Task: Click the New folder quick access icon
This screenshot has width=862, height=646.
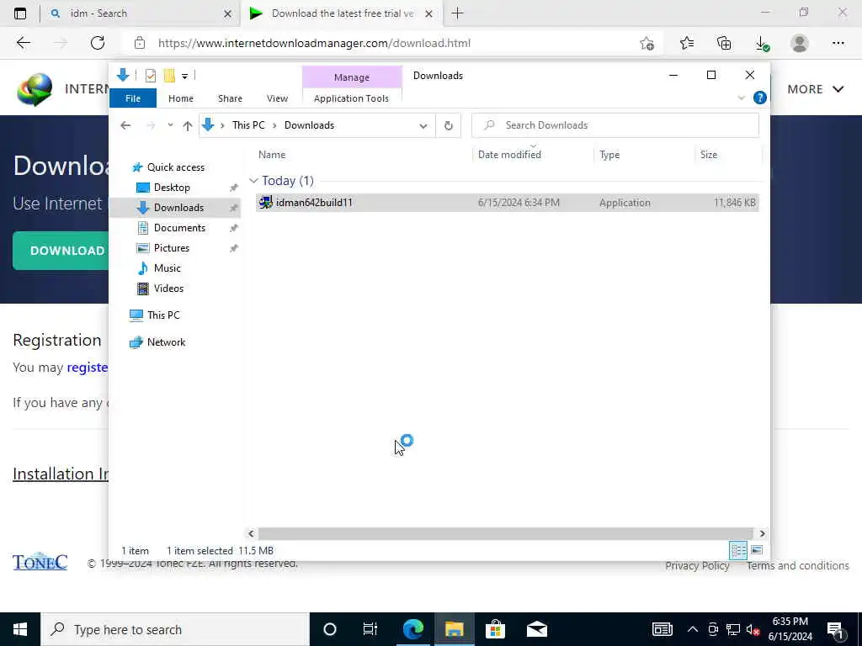Action: tap(169, 76)
